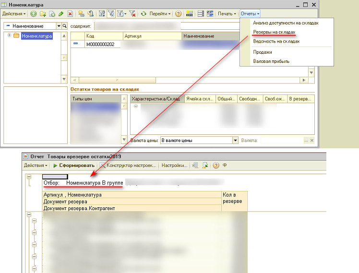The height and width of the screenshot is (273, 359).
Task: Expand the Номенклатура tree folder
Action: click(x=9, y=36)
